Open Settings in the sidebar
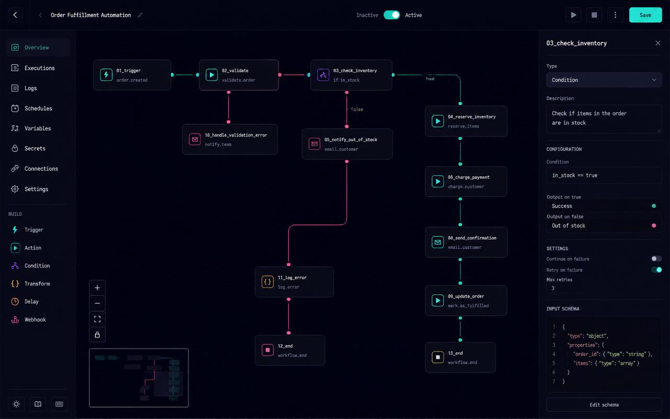The image size is (670, 419). click(x=38, y=189)
